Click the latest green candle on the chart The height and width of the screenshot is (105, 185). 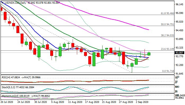(x=149, y=54)
